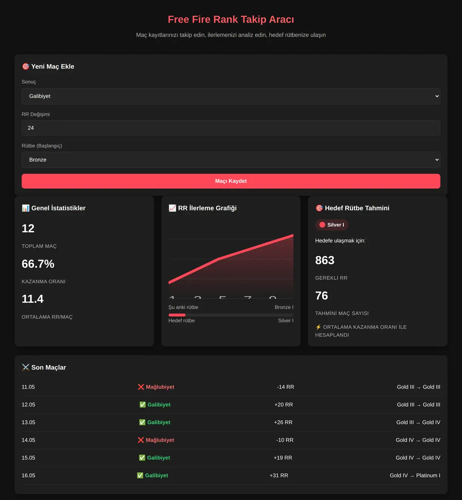The height and width of the screenshot is (500, 462).
Task: Click the 16.05 date in Son Maçlar
Action: [28, 475]
